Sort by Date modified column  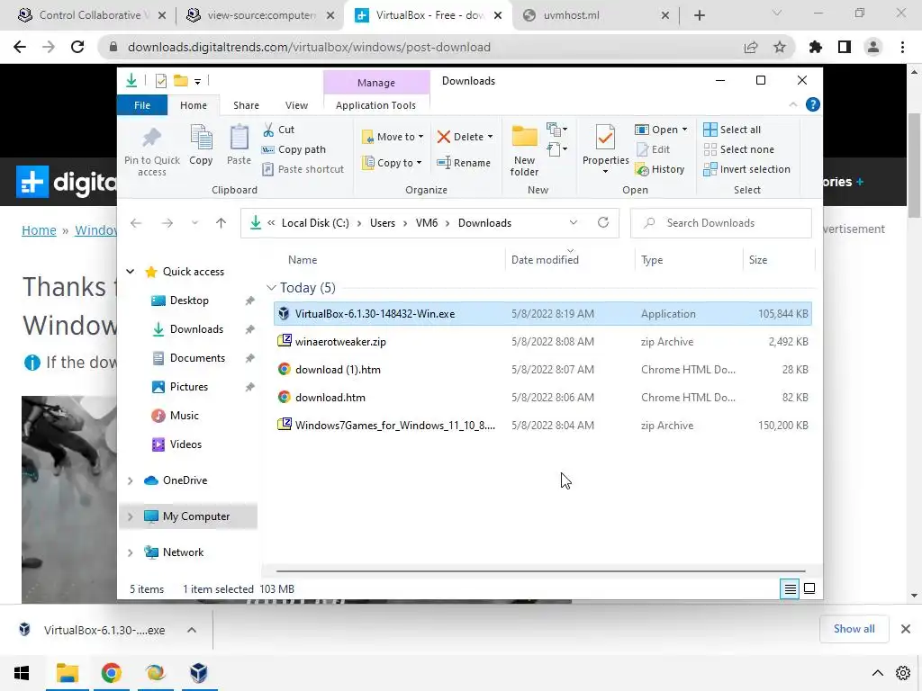click(545, 260)
